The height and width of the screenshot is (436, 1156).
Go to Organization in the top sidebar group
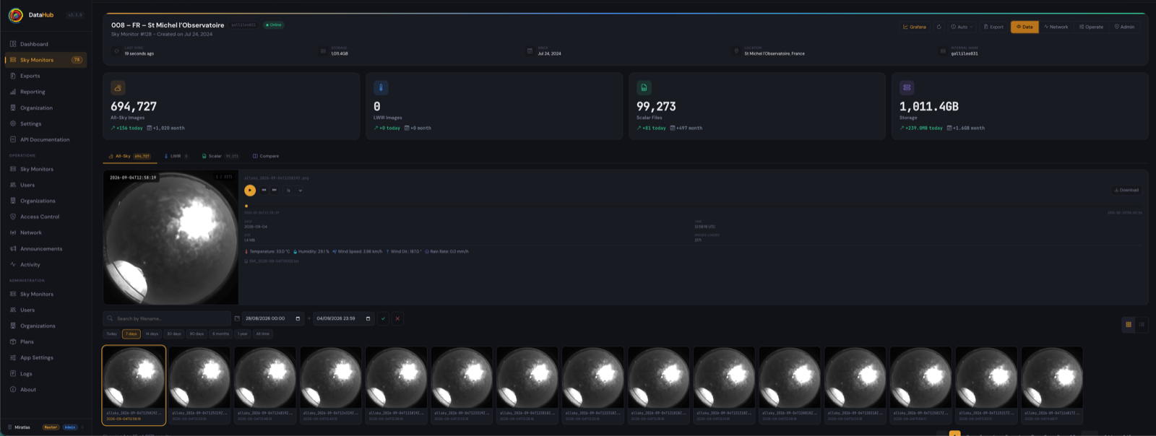coord(46,108)
